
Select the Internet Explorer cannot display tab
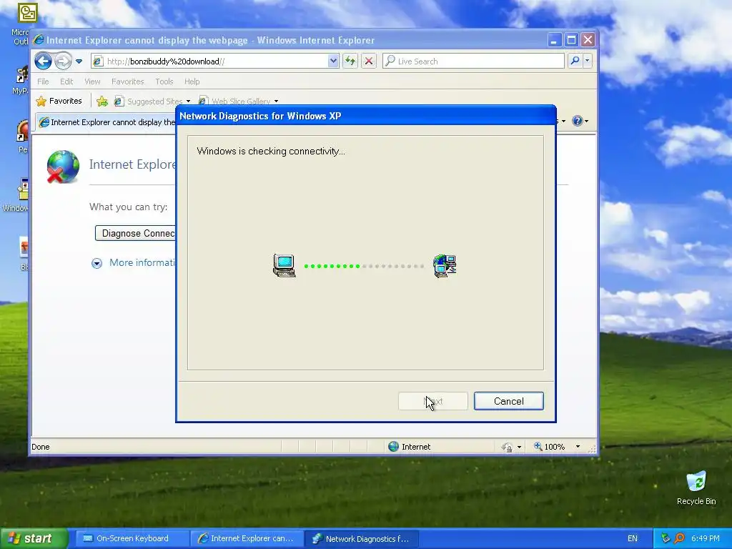click(x=107, y=122)
